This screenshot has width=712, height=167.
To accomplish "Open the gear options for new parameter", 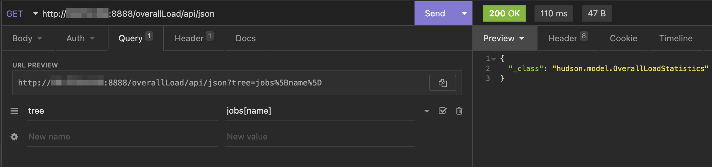I will pos(14,137).
